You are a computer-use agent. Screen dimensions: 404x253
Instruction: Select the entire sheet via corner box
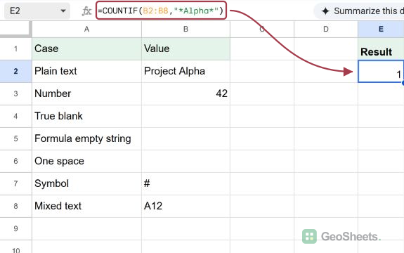[x=15, y=29]
